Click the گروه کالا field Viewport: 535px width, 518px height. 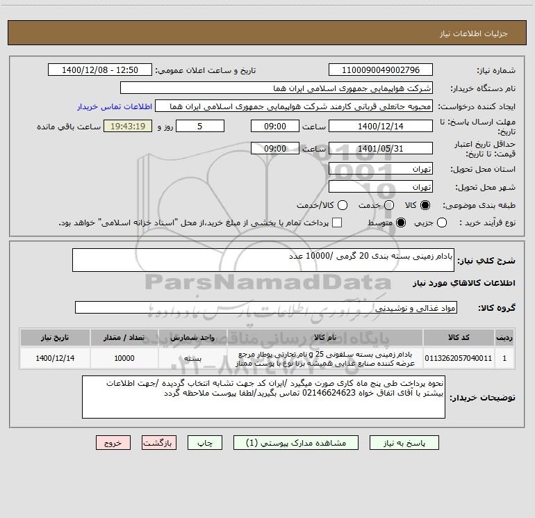click(266, 307)
